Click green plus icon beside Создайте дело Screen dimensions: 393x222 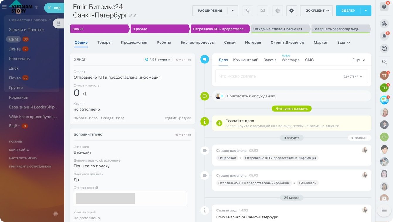point(219,123)
